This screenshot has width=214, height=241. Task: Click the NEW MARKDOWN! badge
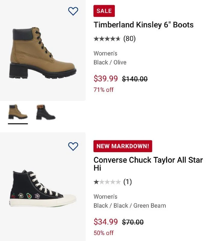(x=123, y=146)
